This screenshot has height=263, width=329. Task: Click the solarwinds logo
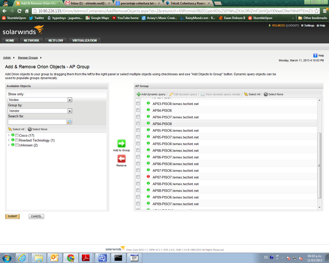(23, 30)
